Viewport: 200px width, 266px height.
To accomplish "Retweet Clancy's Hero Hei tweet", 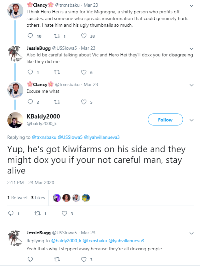I will tap(57, 36).
